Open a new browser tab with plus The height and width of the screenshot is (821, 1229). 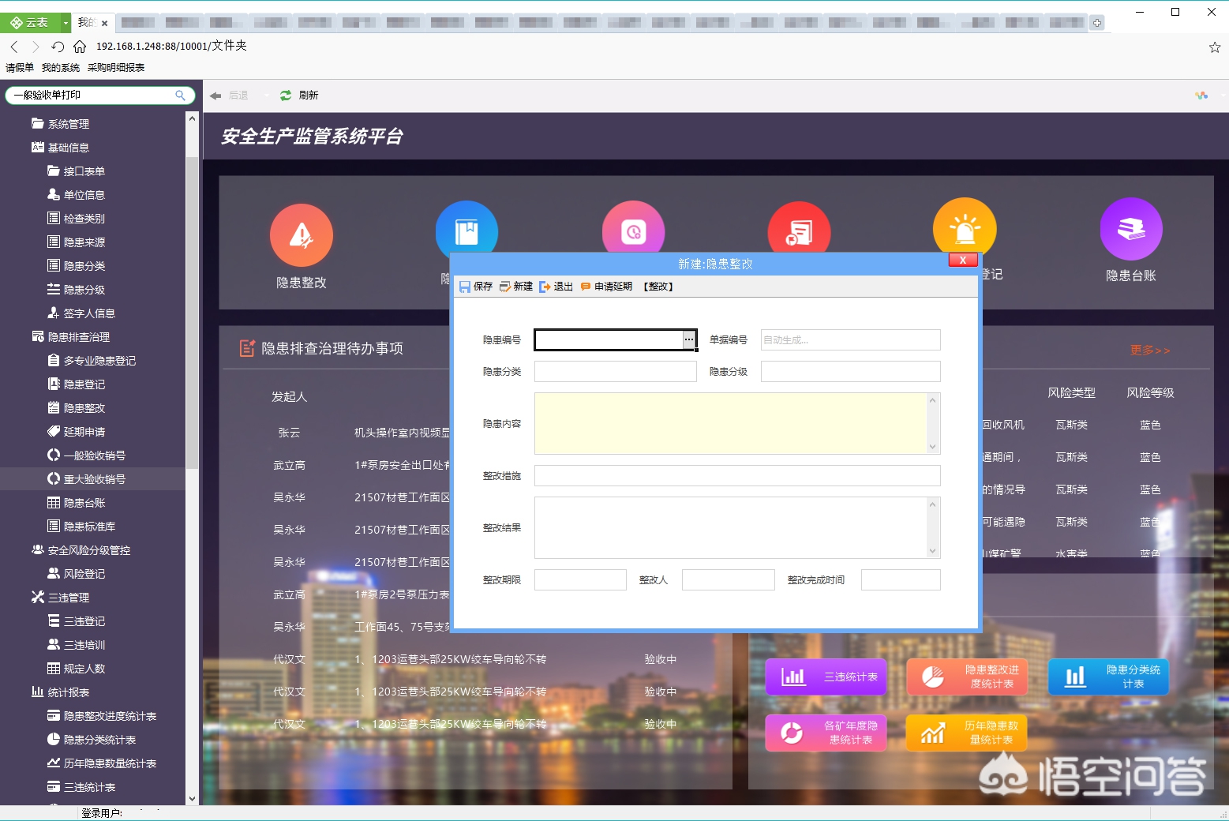[x=1097, y=23]
